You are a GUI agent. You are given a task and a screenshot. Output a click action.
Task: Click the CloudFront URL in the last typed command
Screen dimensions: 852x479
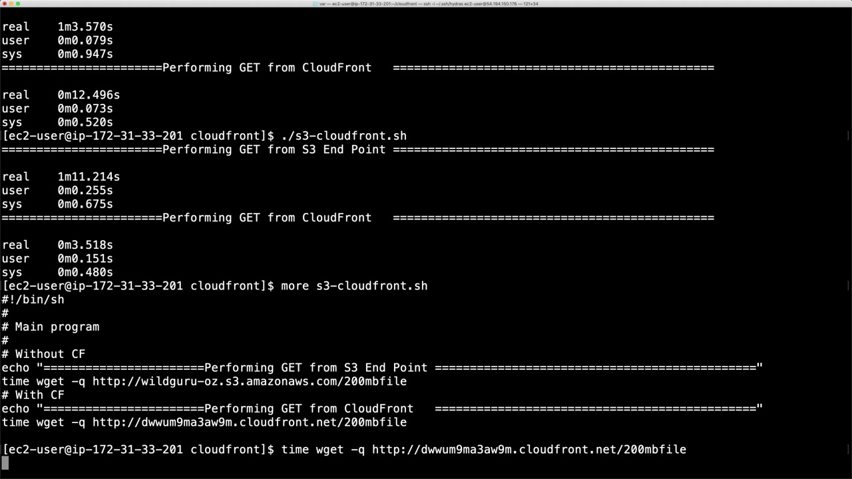tap(529, 450)
